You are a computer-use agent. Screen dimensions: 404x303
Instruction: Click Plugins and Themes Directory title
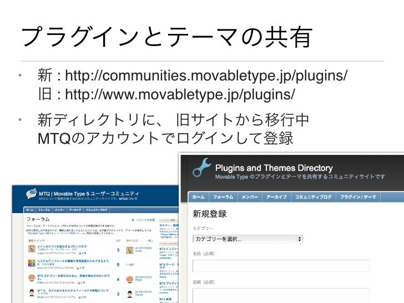pos(274,168)
